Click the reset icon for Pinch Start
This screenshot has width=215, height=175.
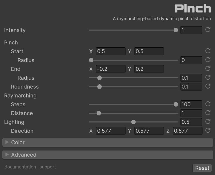click(208, 51)
